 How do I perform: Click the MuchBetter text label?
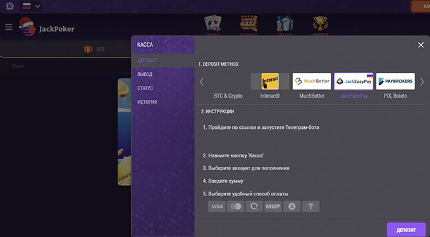tap(312, 96)
